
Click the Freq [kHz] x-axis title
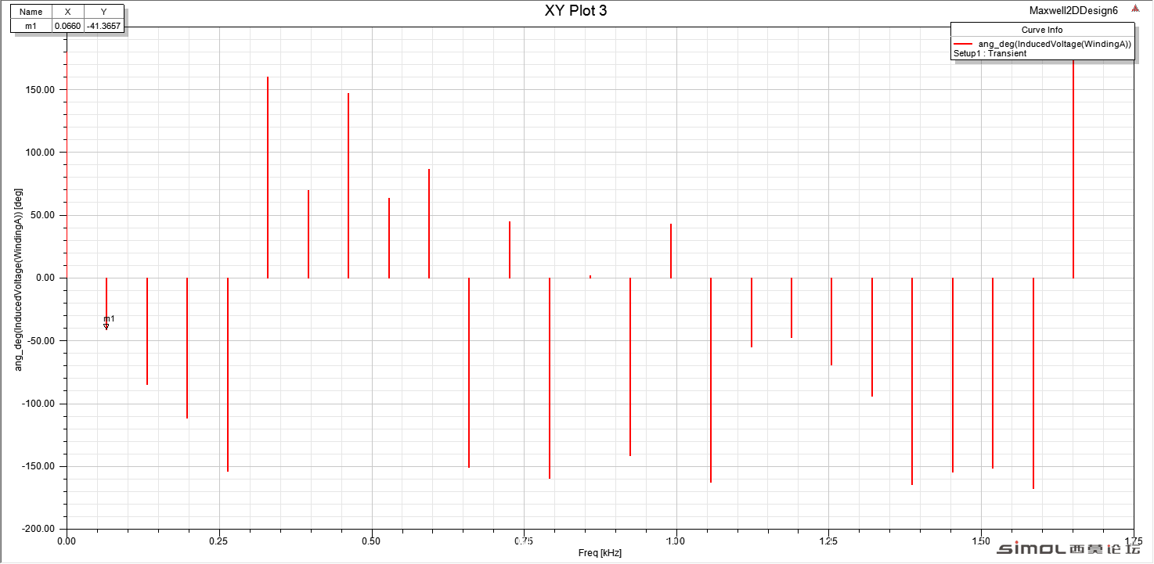coord(600,553)
